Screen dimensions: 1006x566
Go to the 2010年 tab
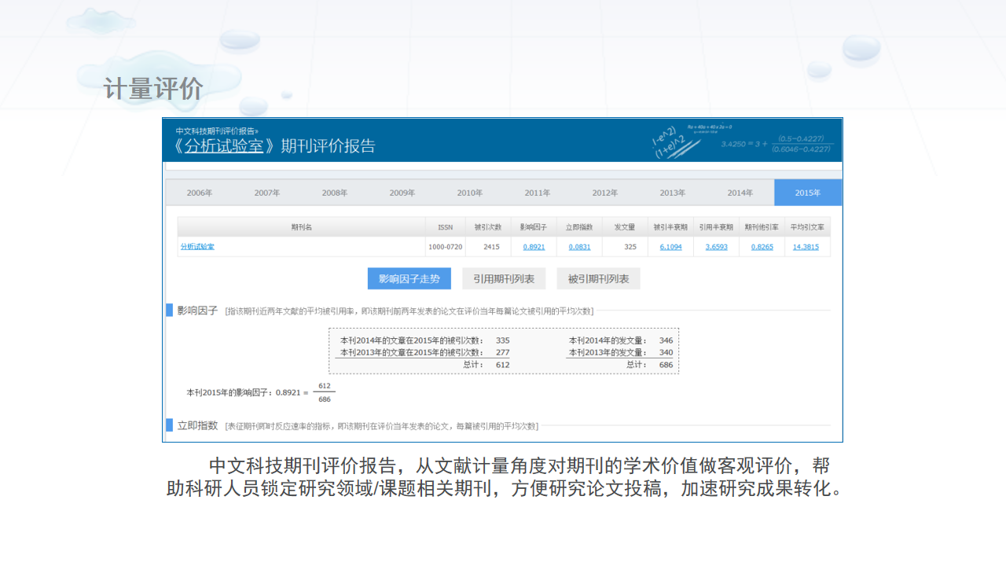tap(469, 193)
